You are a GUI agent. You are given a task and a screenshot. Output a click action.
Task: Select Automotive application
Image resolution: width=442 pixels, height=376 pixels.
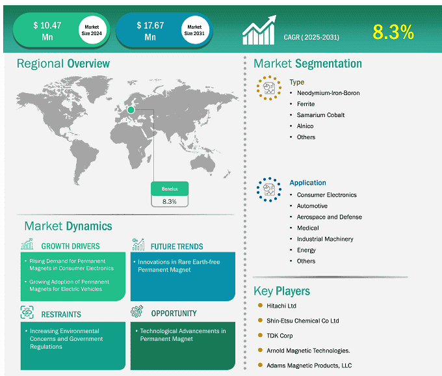(313, 206)
